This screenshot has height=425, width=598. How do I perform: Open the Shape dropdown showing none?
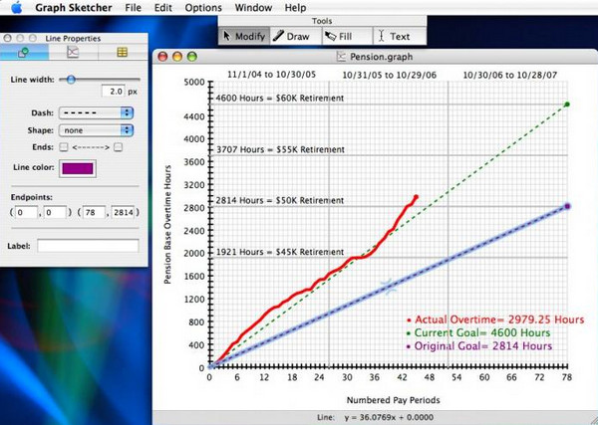click(96, 130)
